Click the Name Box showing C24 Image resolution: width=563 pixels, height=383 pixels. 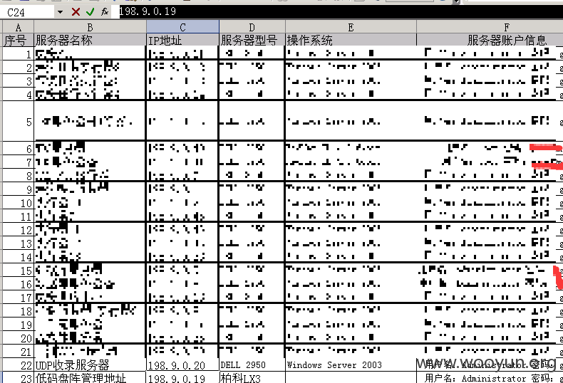(x=28, y=12)
